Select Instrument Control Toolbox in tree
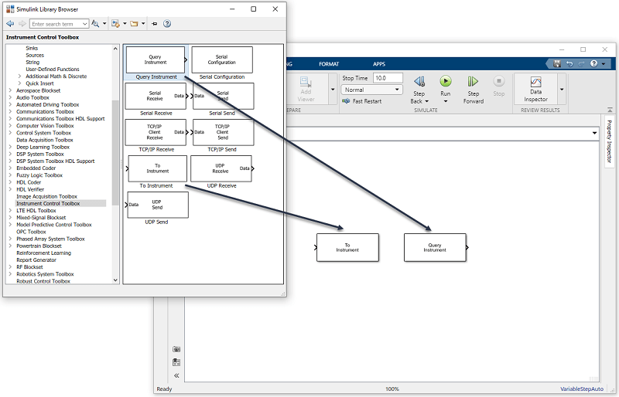Screen dimensions: 619x397 pyautogui.click(x=48, y=203)
